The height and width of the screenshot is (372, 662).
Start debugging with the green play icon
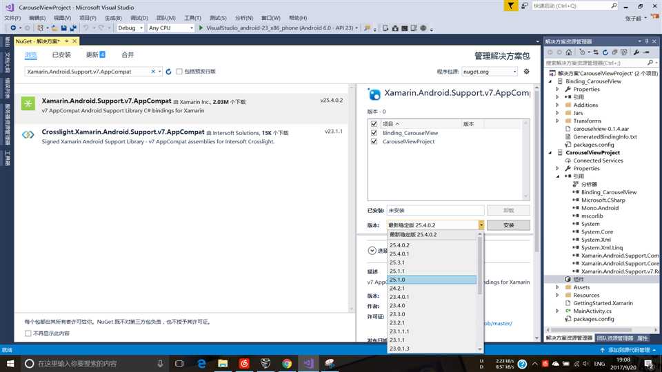201,28
